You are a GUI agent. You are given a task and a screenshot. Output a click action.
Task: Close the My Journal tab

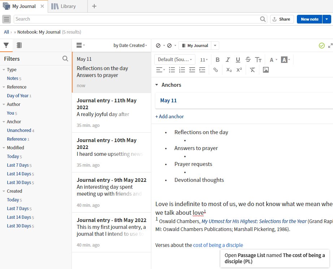[42, 6]
